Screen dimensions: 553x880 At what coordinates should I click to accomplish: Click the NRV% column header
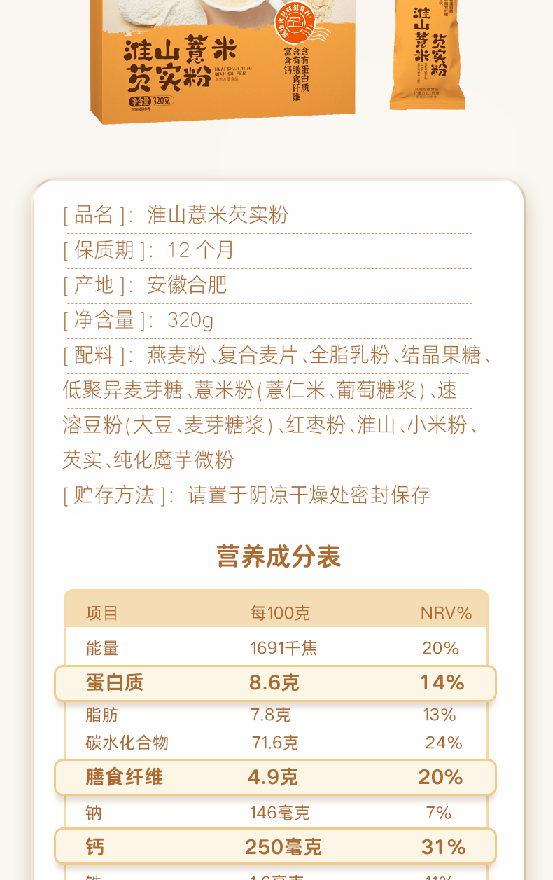[446, 613]
